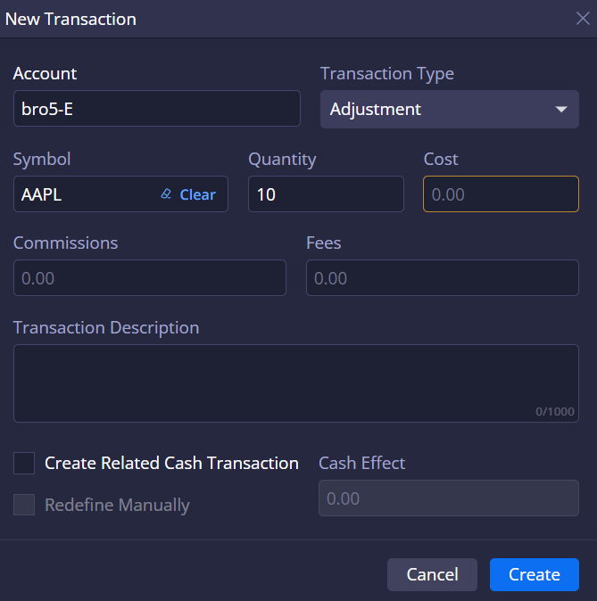
Task: Close the New Transaction dialog
Action: click(x=582, y=19)
